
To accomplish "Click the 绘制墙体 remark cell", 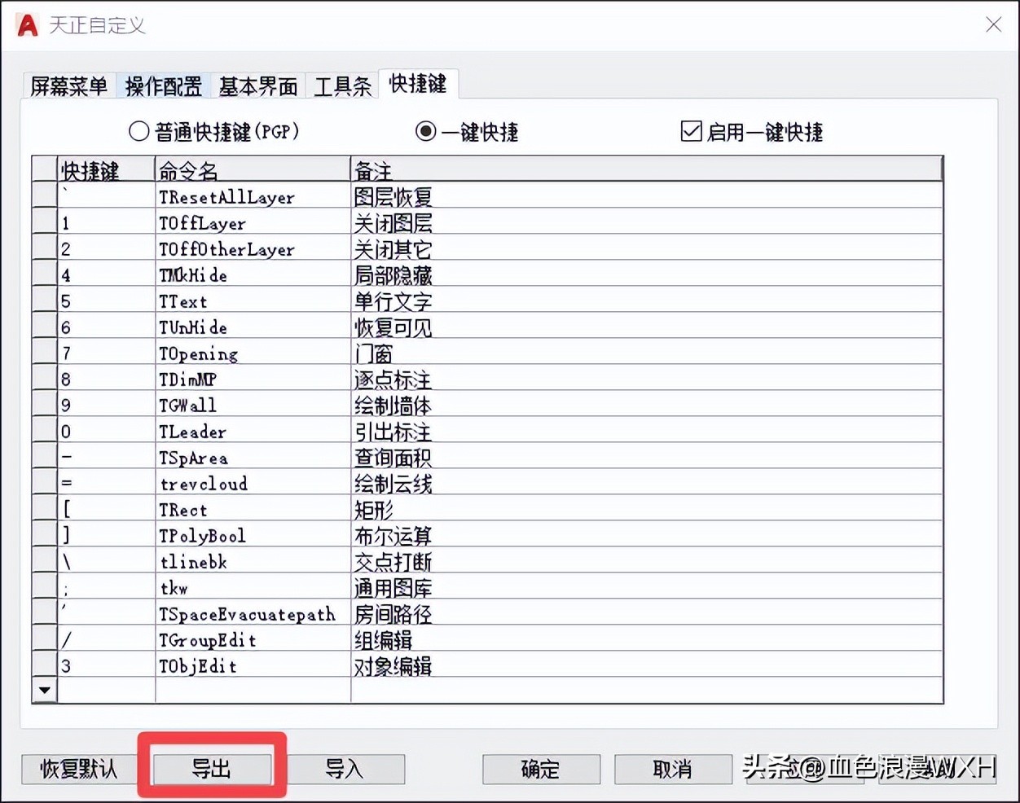I will [647, 405].
